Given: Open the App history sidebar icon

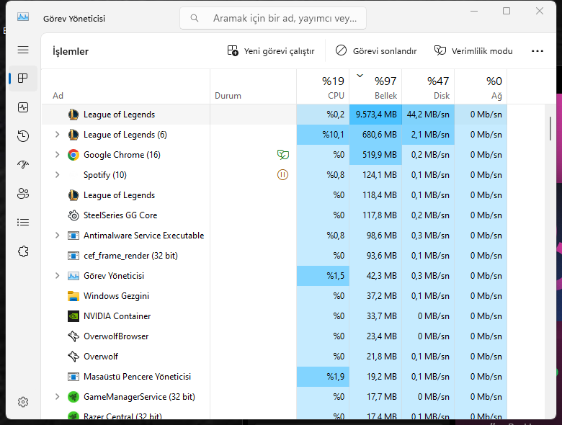Looking at the screenshot, I should (23, 136).
